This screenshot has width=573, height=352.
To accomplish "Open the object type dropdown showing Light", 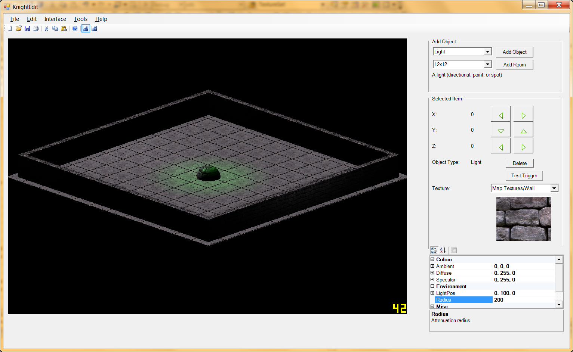I will tap(488, 51).
